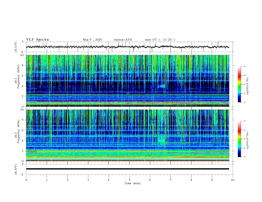The width and height of the screenshot is (262, 202).
Task: Click the "2" tick on the ch.2 frequency axis
Action: (23, 151)
